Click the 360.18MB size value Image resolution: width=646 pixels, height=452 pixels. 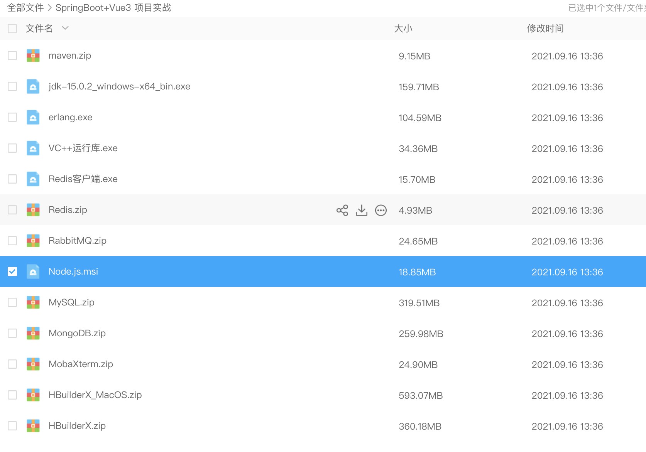(x=420, y=427)
